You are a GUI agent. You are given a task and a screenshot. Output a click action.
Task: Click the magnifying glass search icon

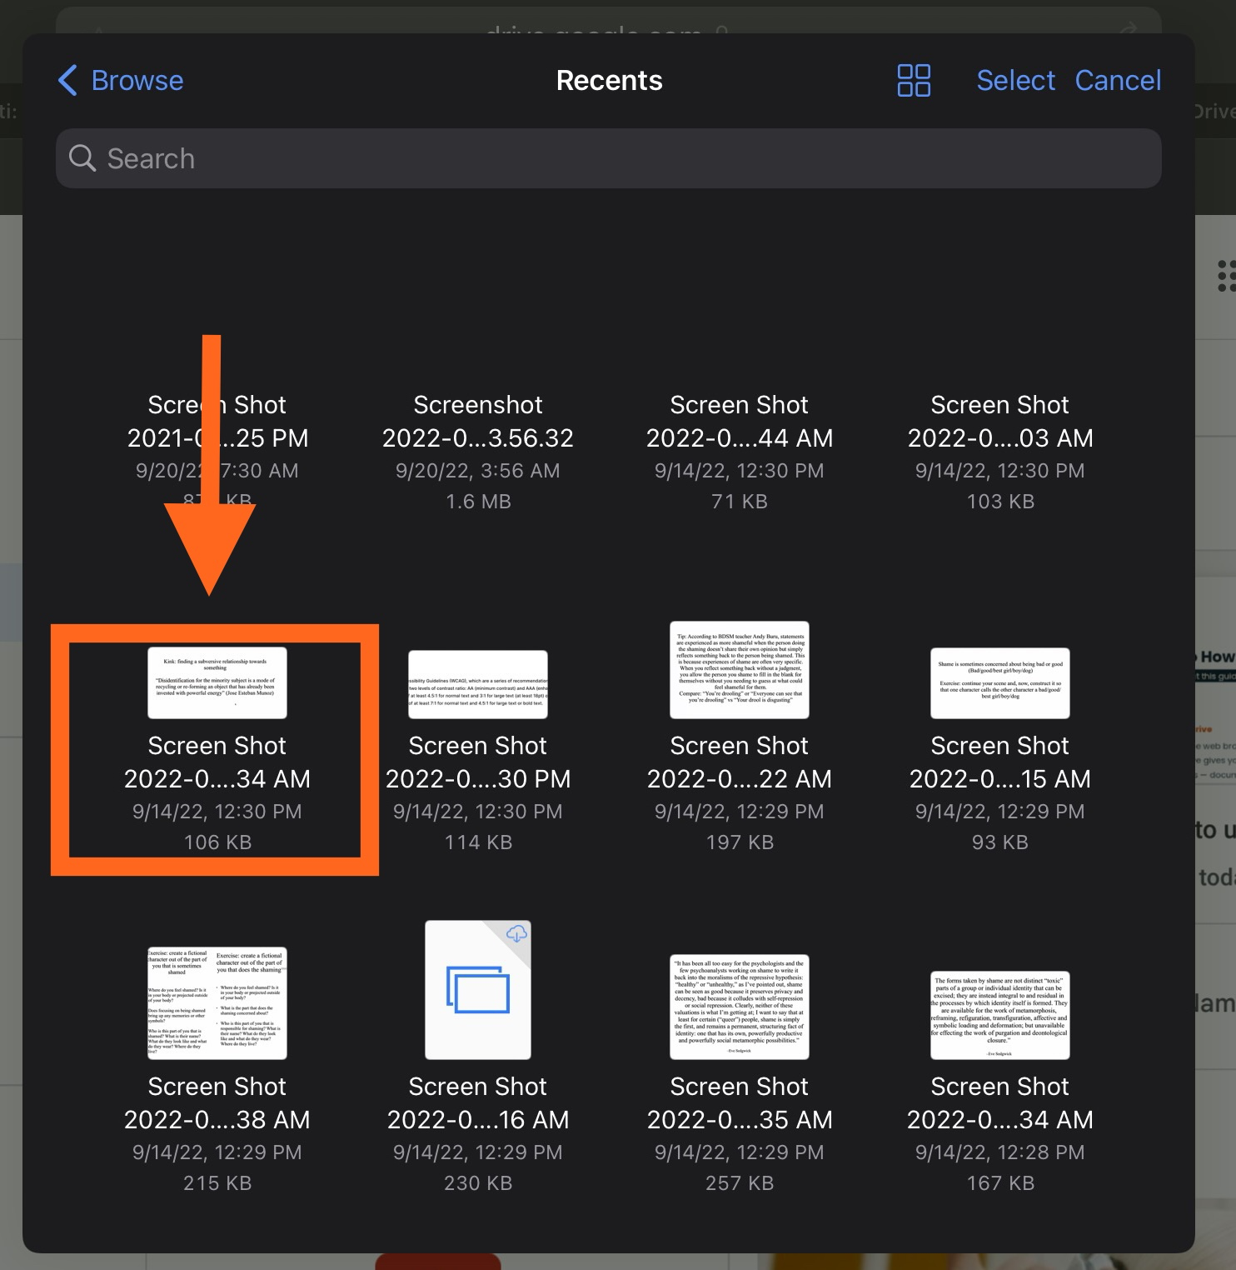[82, 157]
